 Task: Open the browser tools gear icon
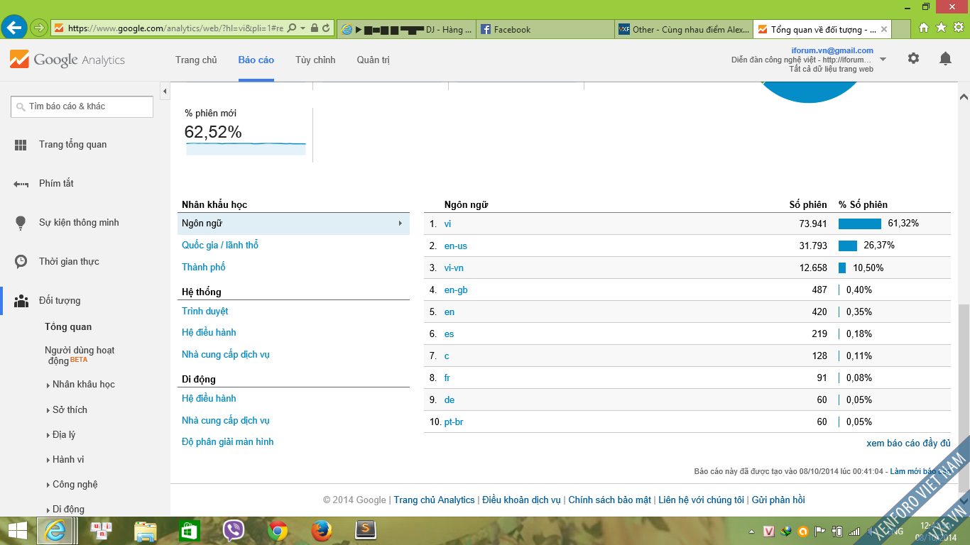958,28
